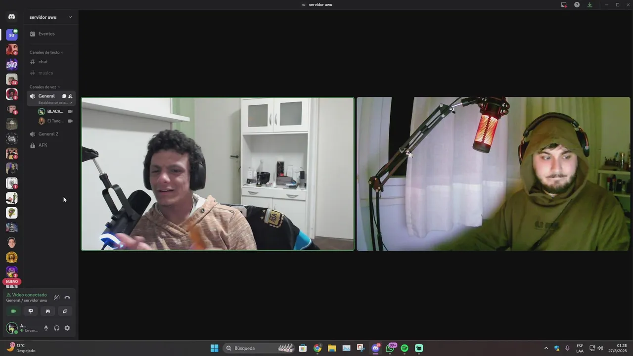Screen dimensions: 633x356
Task: Mute the microphone
Action: (46, 328)
